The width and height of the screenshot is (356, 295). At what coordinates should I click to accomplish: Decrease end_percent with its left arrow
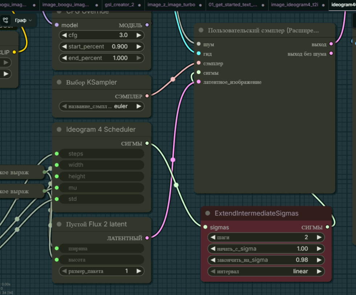point(64,58)
